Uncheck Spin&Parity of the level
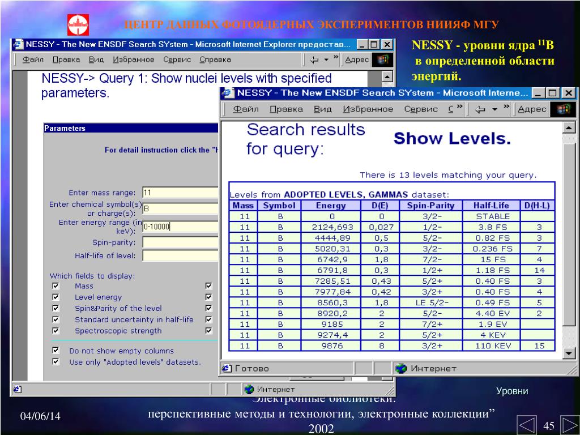Screen dimensions: 580x435 click(x=56, y=308)
